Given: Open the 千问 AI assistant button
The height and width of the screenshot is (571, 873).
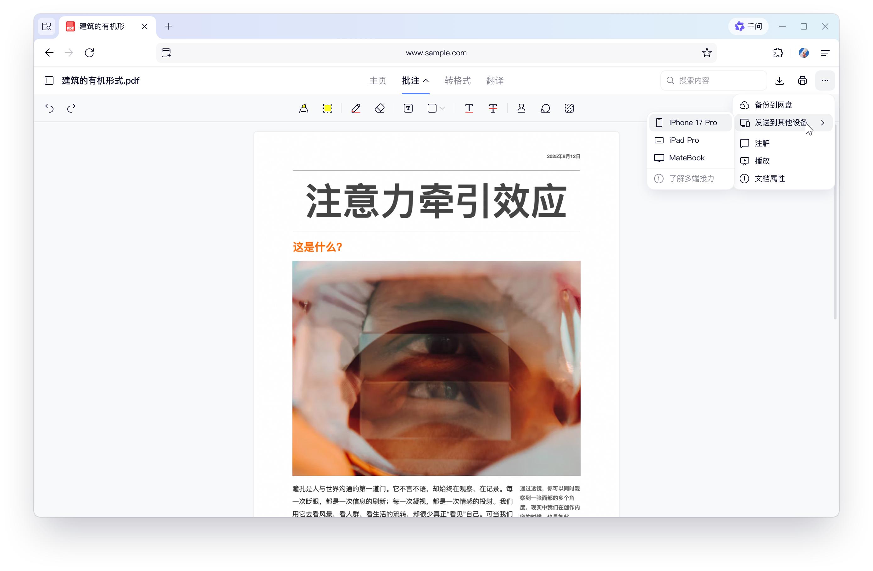Looking at the screenshot, I should [748, 26].
